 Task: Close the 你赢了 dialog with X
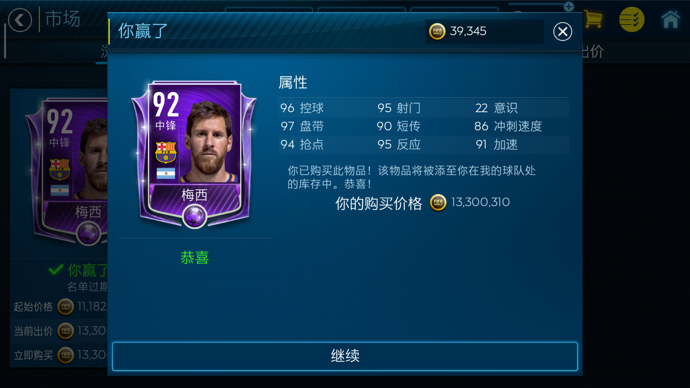click(562, 32)
